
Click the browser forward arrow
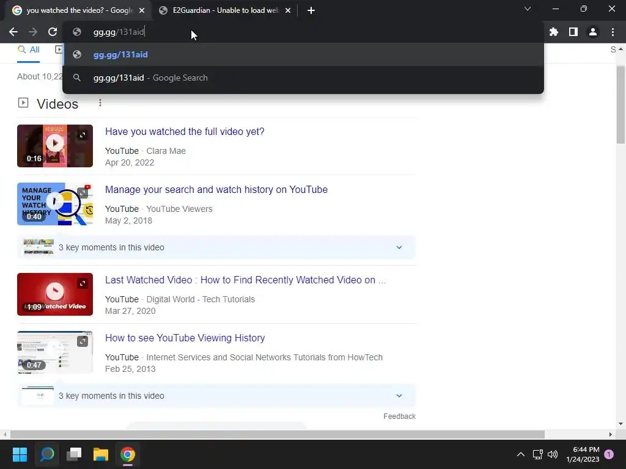tap(33, 32)
